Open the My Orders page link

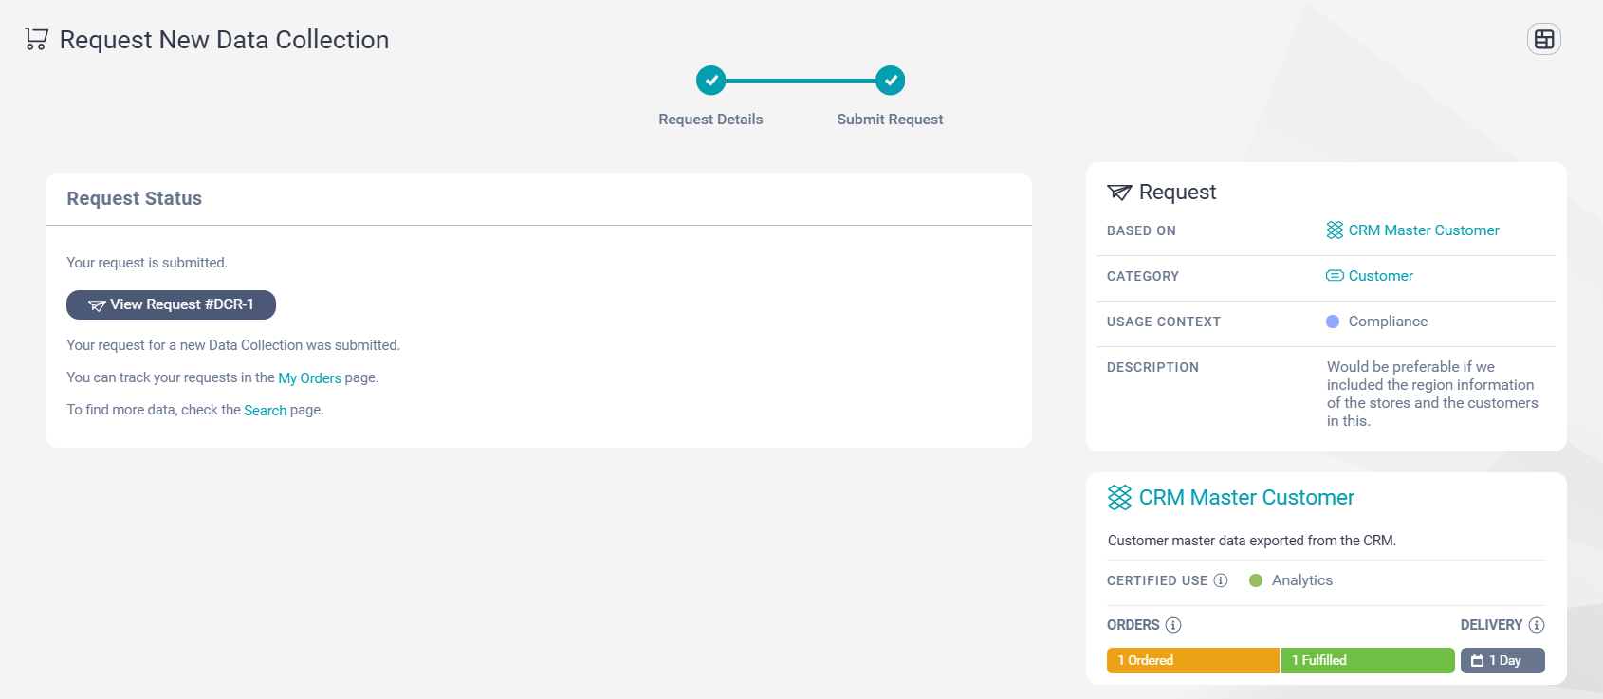point(309,377)
